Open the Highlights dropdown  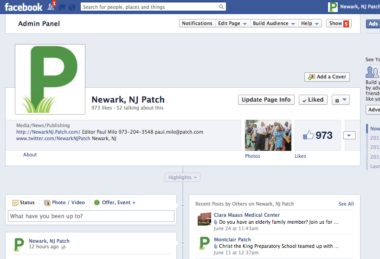(182, 177)
